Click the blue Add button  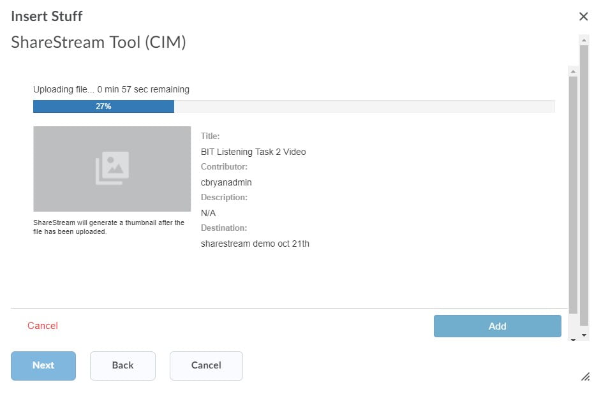coord(497,326)
